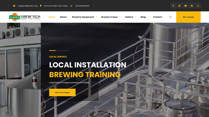Viewport: 209px width, 117px height.
Task: Open Brewery Equipment menu
Action: click(83, 17)
